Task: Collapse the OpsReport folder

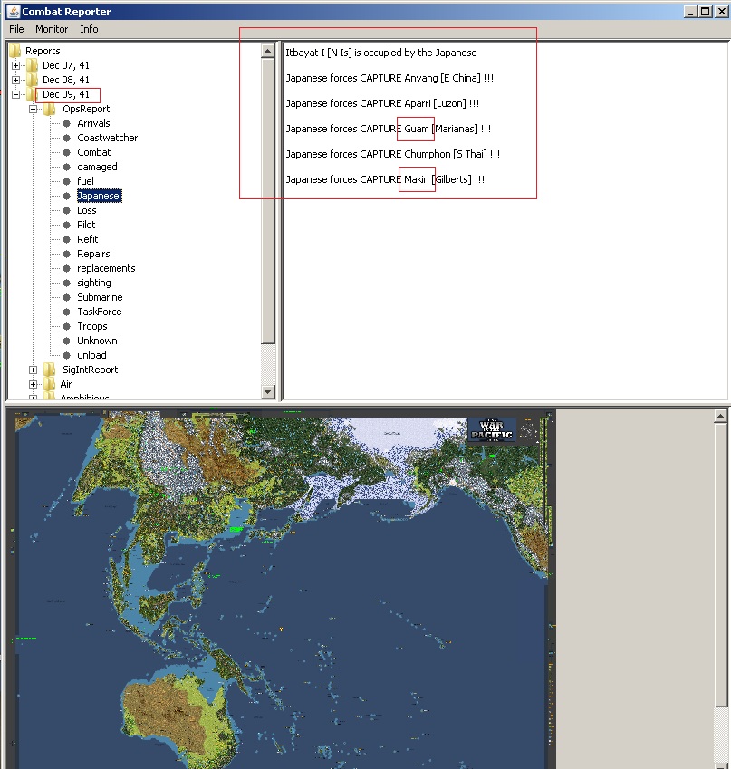Action: (33, 109)
